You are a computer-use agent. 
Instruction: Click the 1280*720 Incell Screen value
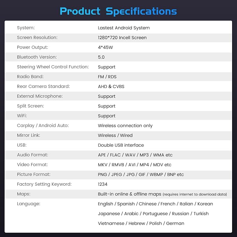click(122, 38)
